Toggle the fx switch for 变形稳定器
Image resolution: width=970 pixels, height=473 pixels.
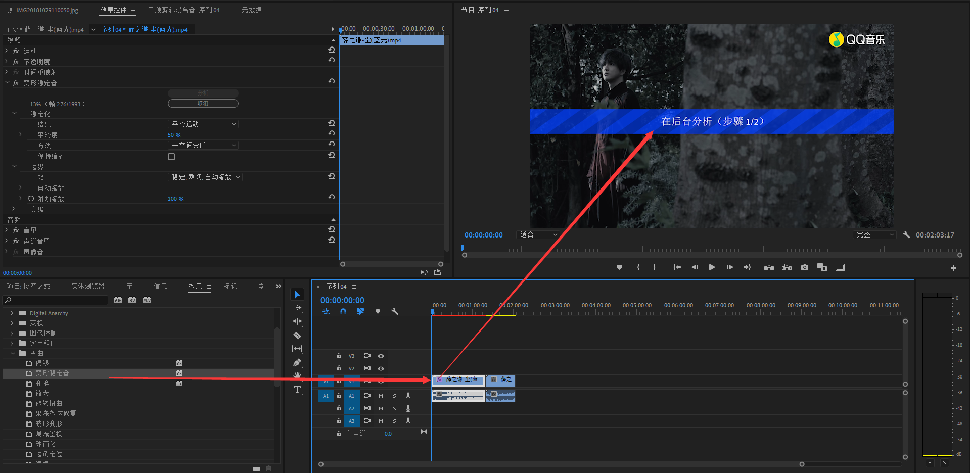[16, 83]
